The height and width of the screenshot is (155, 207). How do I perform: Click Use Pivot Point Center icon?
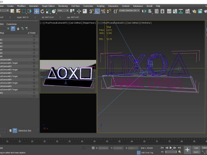click(x=72, y=11)
